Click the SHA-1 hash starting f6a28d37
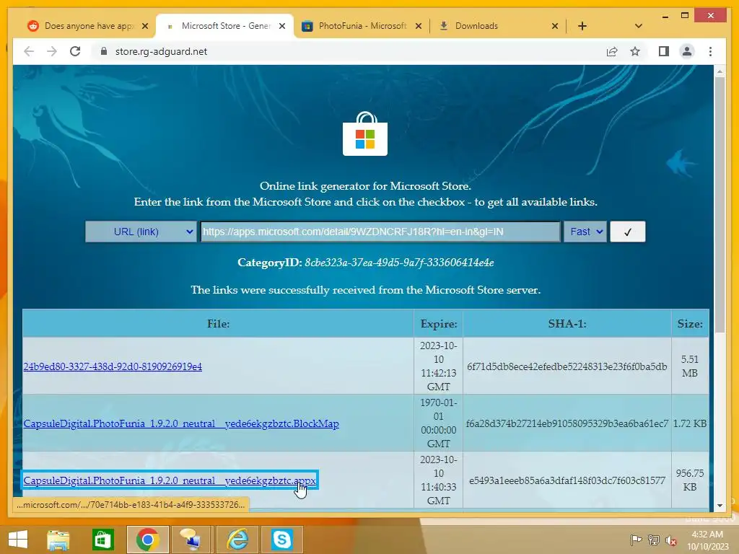 tap(567, 423)
